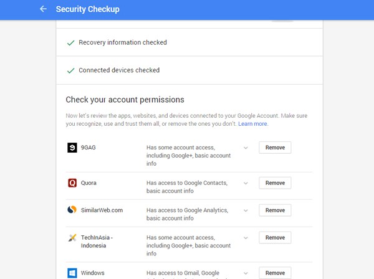
Task: Remove Quora's account access
Action: pos(275,182)
